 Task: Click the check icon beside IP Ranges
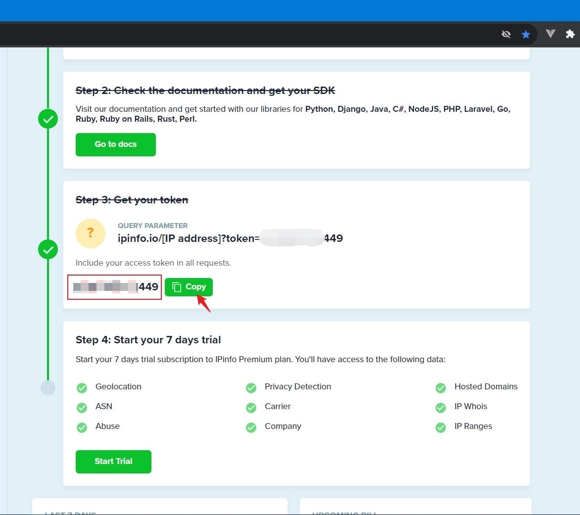tap(440, 427)
